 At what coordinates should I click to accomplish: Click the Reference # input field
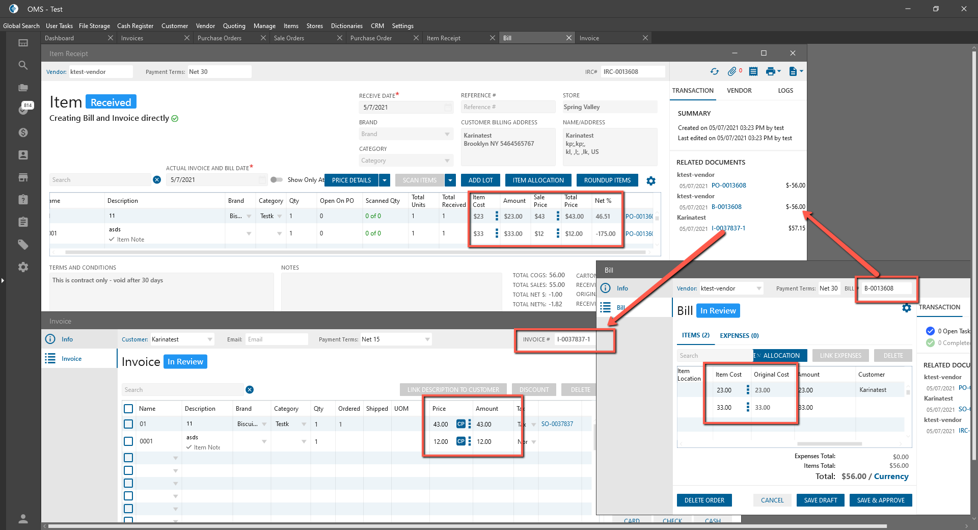click(507, 107)
